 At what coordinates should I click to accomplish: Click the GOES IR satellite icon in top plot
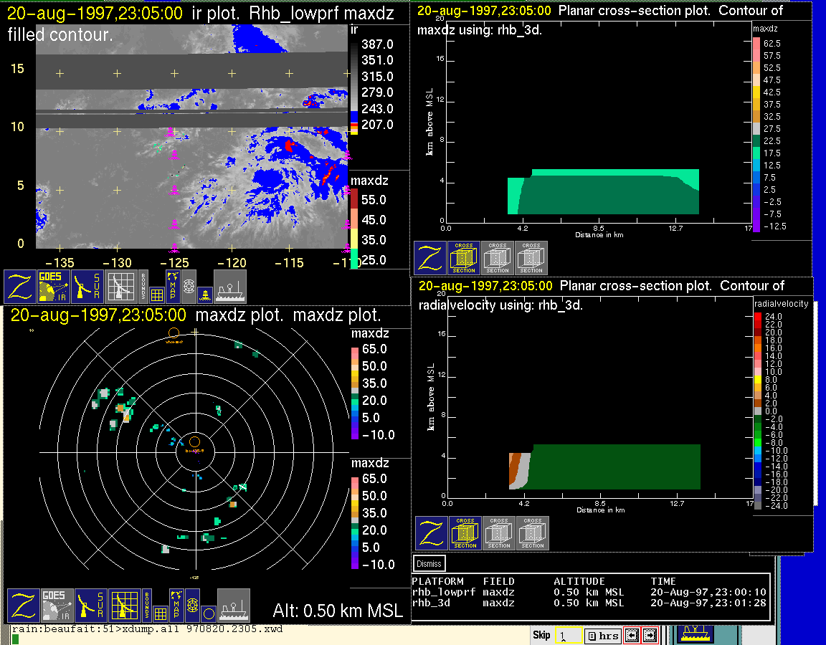[55, 287]
